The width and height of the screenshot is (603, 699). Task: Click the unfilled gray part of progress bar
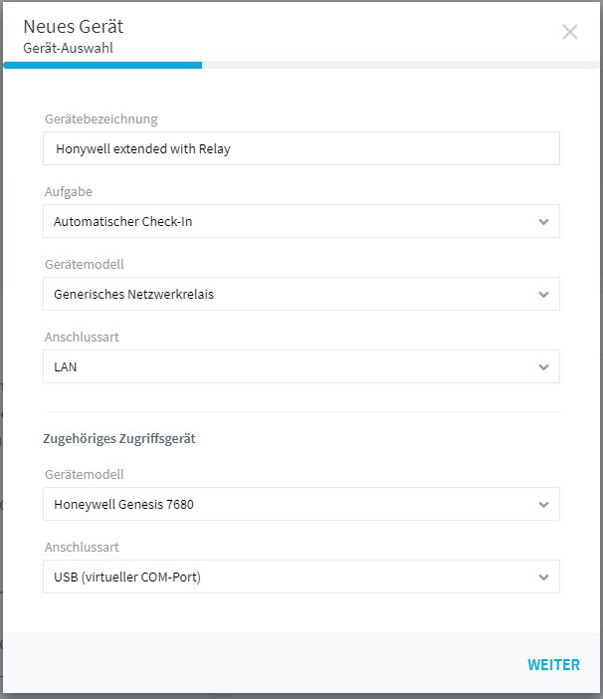pyautogui.click(x=400, y=65)
